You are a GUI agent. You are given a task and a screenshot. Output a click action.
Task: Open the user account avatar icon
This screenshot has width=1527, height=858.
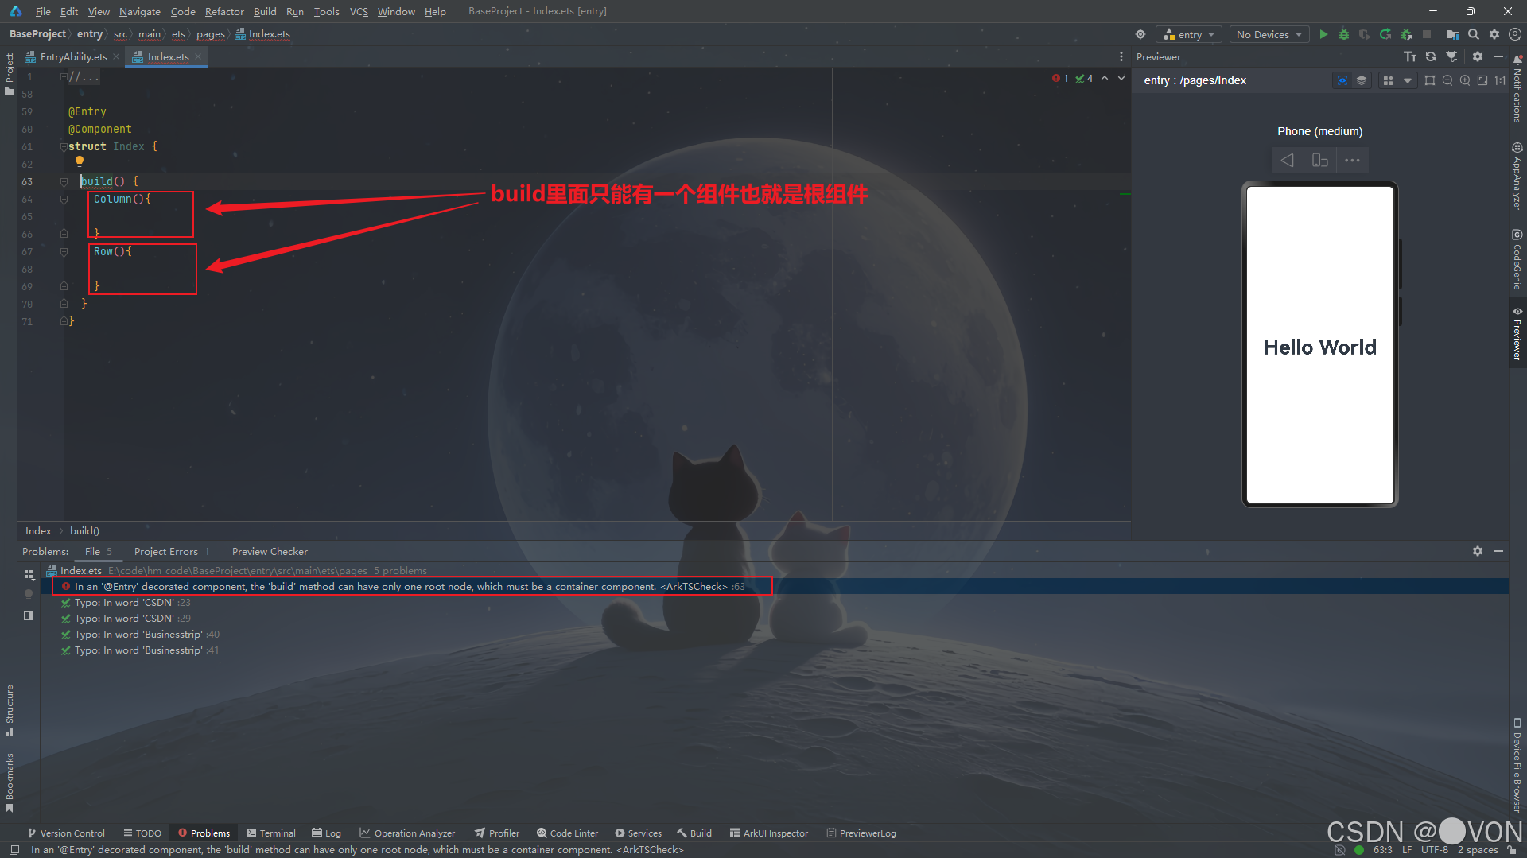pos(1515,34)
